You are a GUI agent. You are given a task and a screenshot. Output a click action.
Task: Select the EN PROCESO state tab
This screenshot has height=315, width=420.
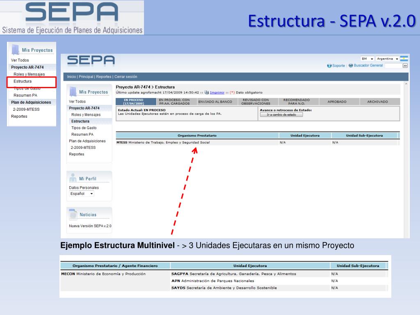click(136, 102)
